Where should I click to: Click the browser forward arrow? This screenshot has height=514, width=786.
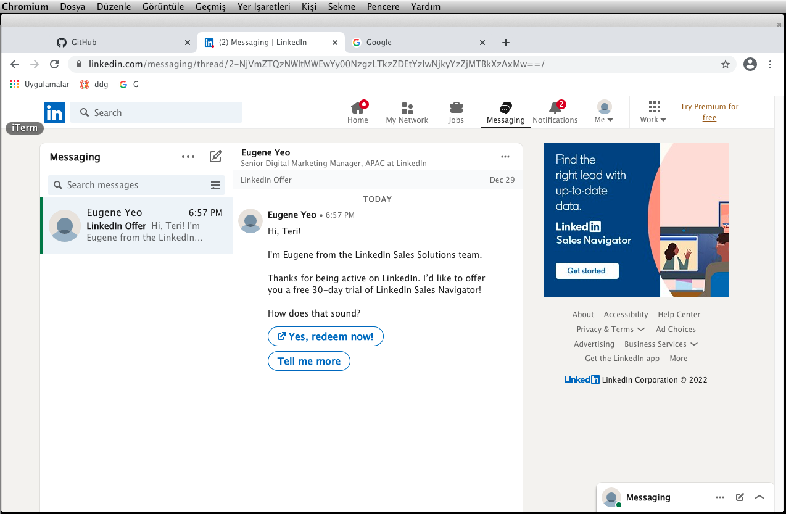pos(35,64)
